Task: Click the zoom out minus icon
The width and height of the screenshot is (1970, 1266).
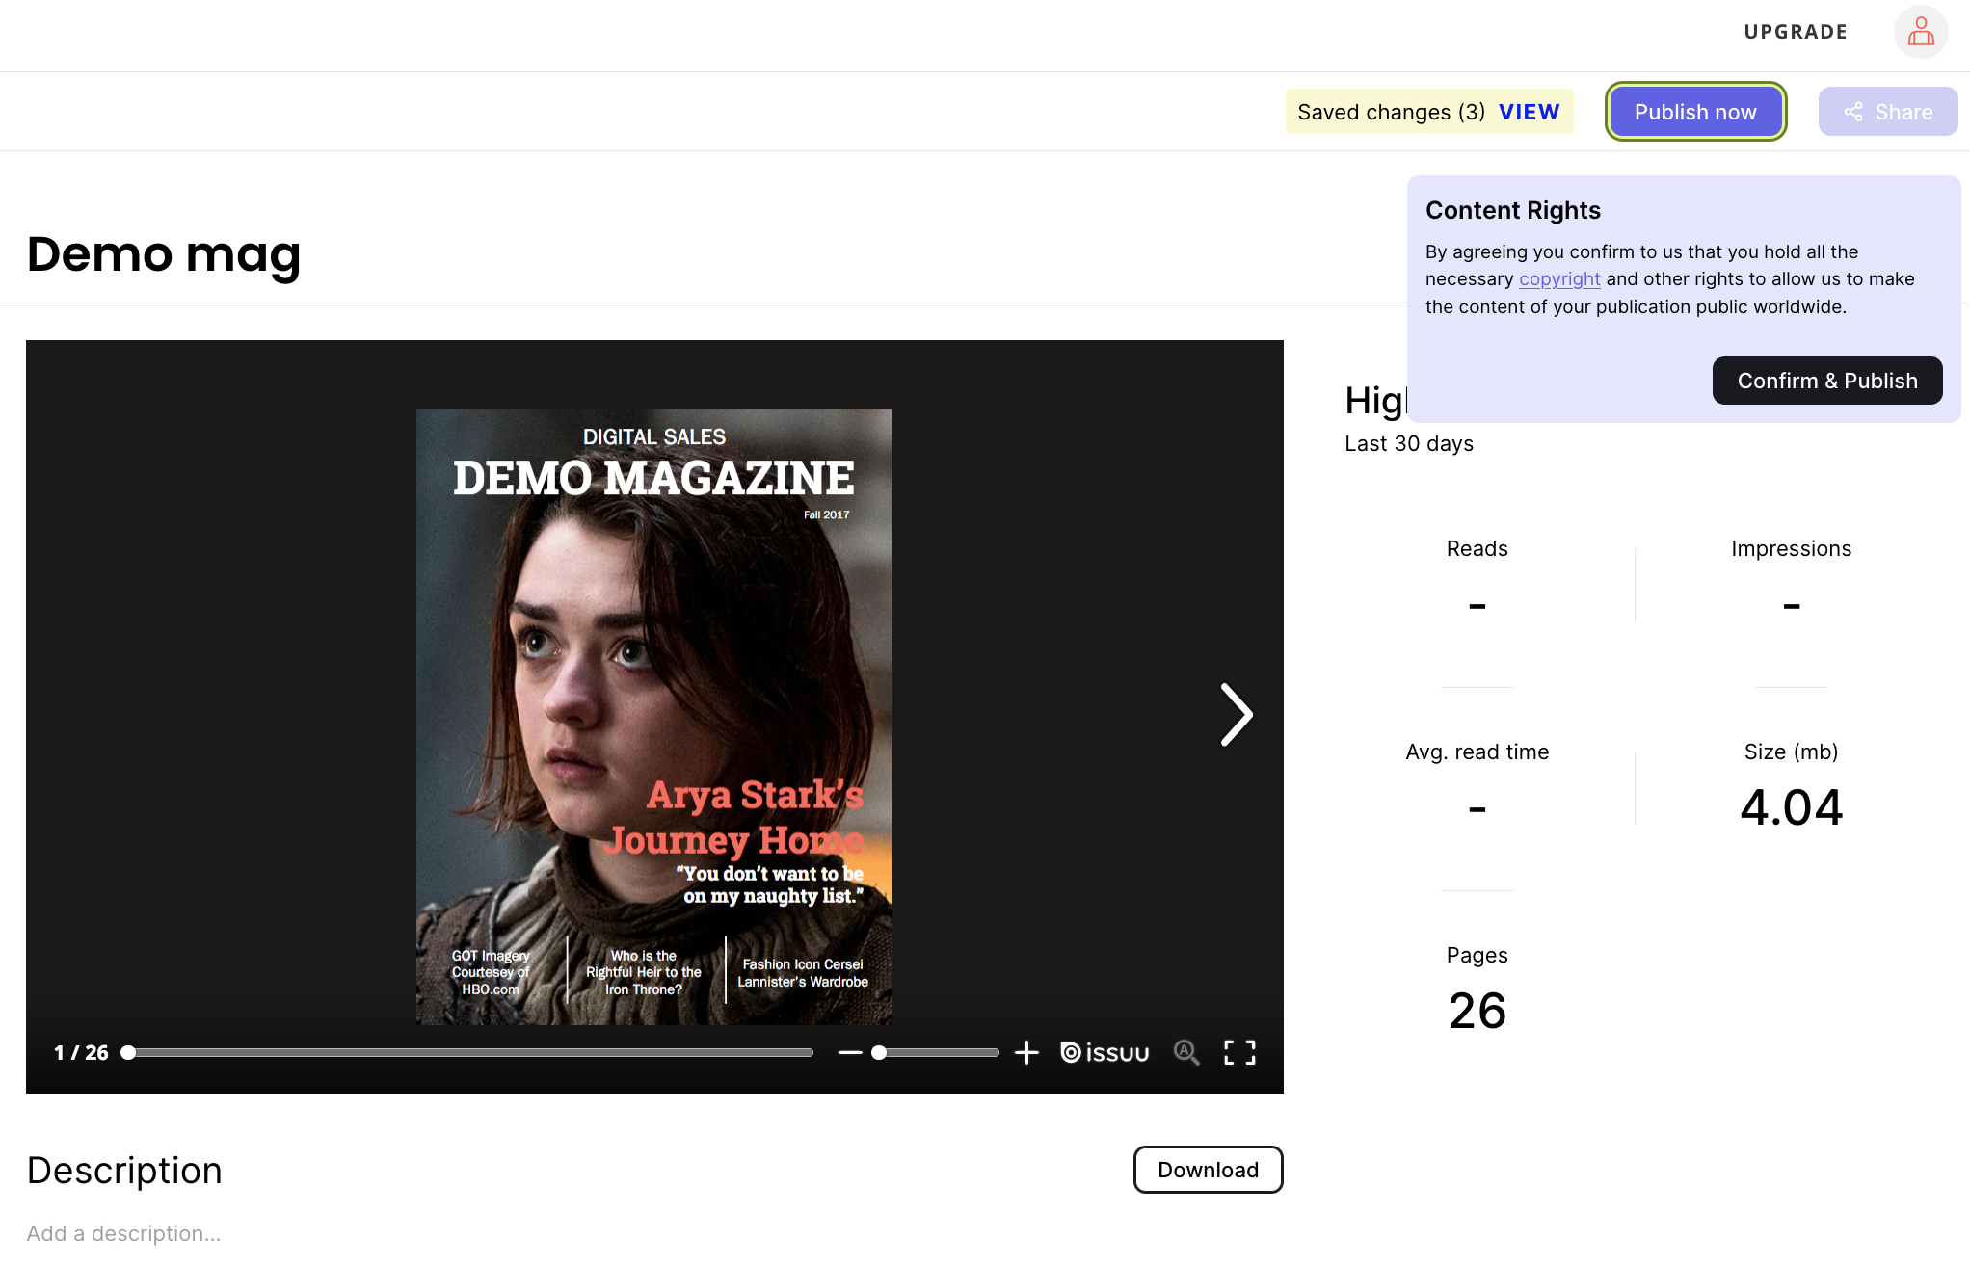Action: coord(849,1053)
